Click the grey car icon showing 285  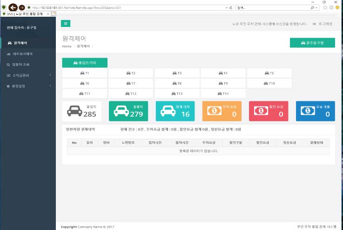click(x=74, y=111)
